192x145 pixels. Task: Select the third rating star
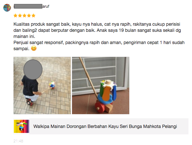click(x=24, y=15)
